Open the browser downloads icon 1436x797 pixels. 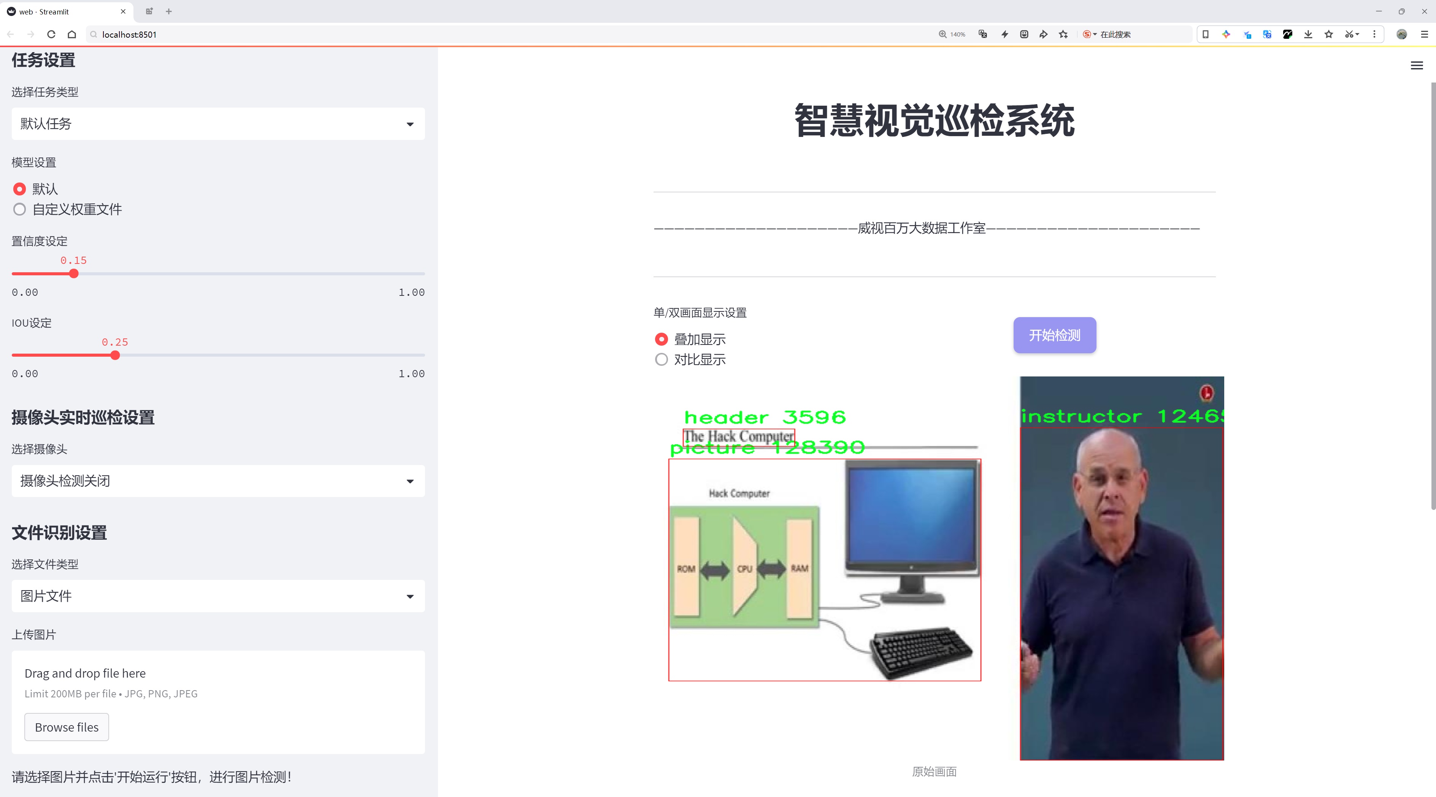1308,34
